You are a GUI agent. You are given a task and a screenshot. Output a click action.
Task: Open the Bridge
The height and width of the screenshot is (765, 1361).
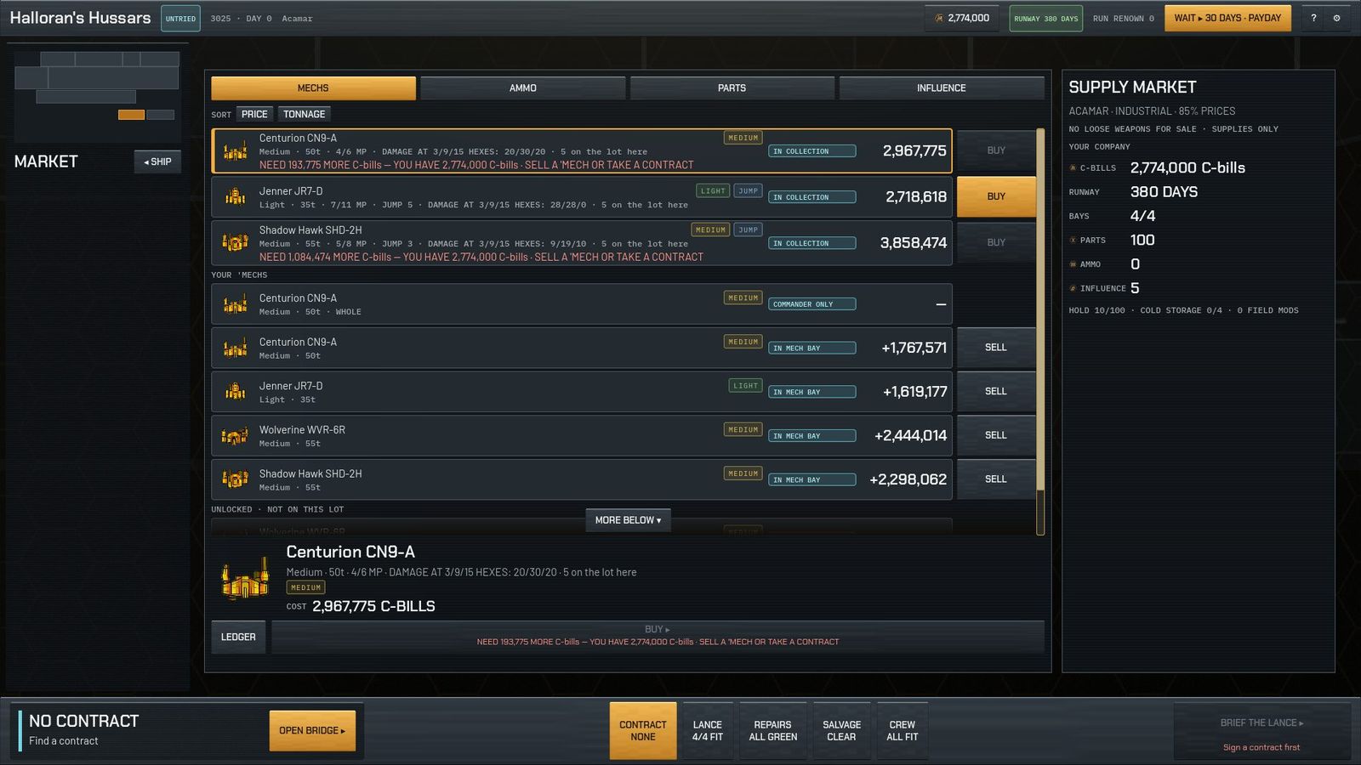(312, 730)
